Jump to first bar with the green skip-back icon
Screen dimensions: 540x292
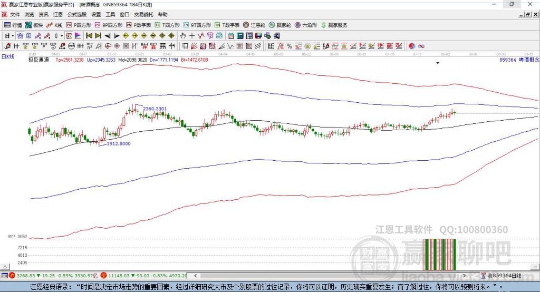(x=89, y=36)
